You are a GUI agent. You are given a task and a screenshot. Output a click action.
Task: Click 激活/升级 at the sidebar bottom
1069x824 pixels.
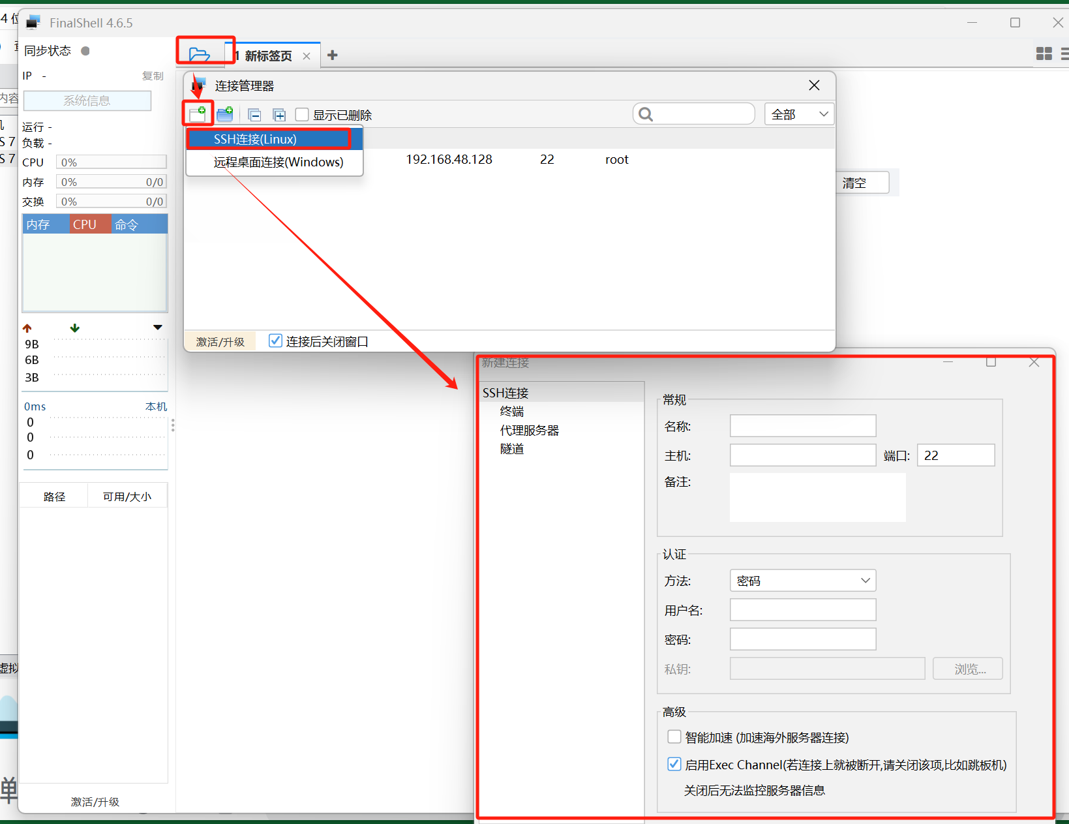(x=95, y=802)
